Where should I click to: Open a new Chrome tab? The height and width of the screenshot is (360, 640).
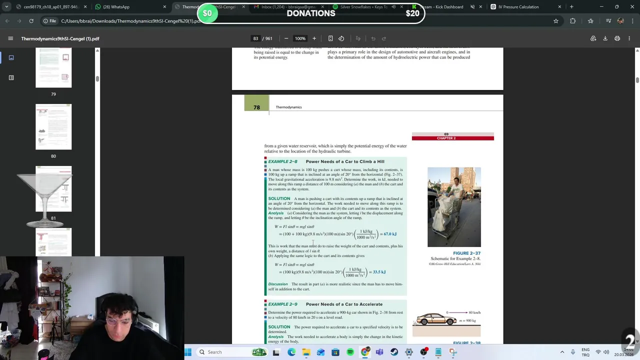click(571, 7)
